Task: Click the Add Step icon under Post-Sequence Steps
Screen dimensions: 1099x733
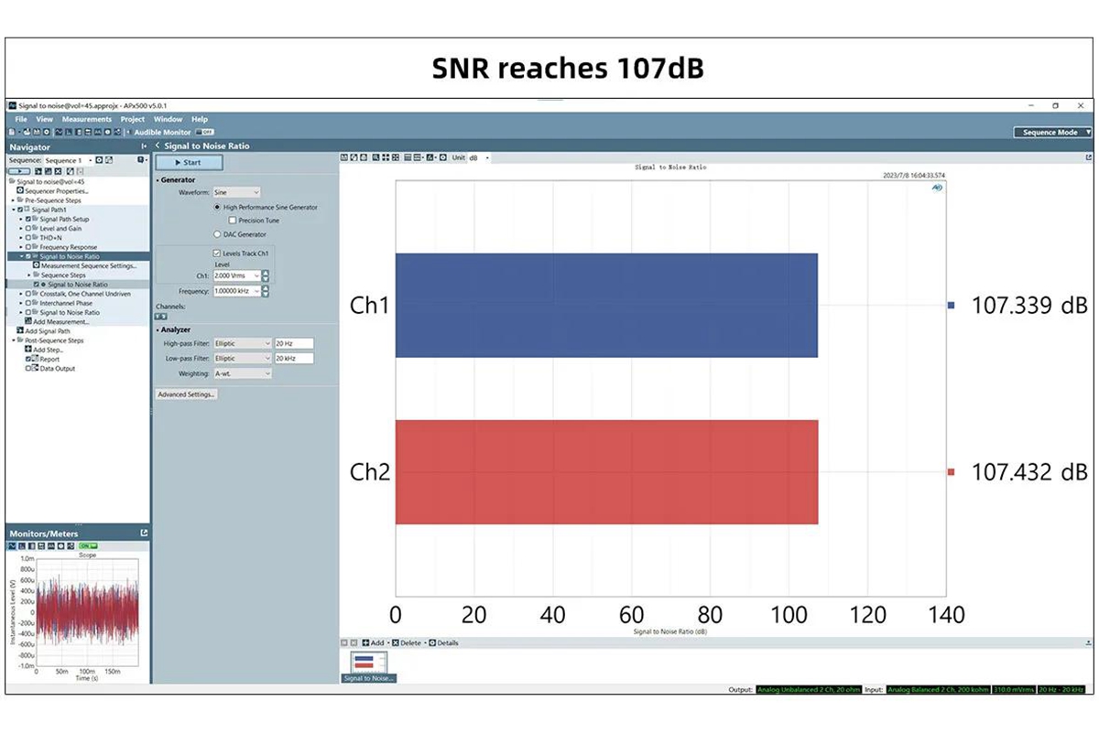Action: pyautogui.click(x=28, y=350)
